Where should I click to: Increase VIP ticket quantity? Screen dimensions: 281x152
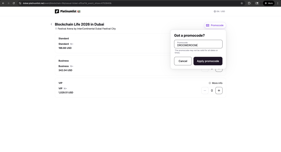click(219, 91)
